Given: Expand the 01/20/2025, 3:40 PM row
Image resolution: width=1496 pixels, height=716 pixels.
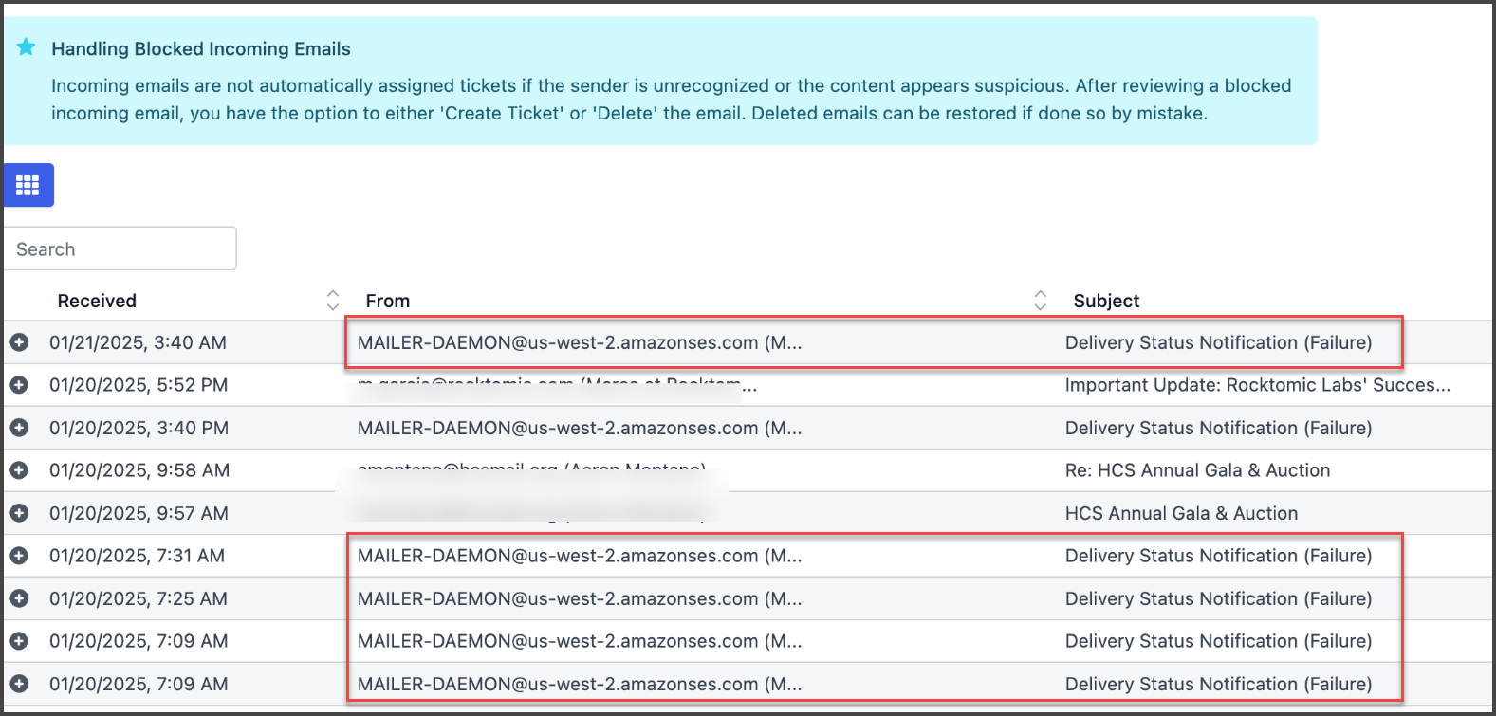Looking at the screenshot, I should [x=19, y=428].
